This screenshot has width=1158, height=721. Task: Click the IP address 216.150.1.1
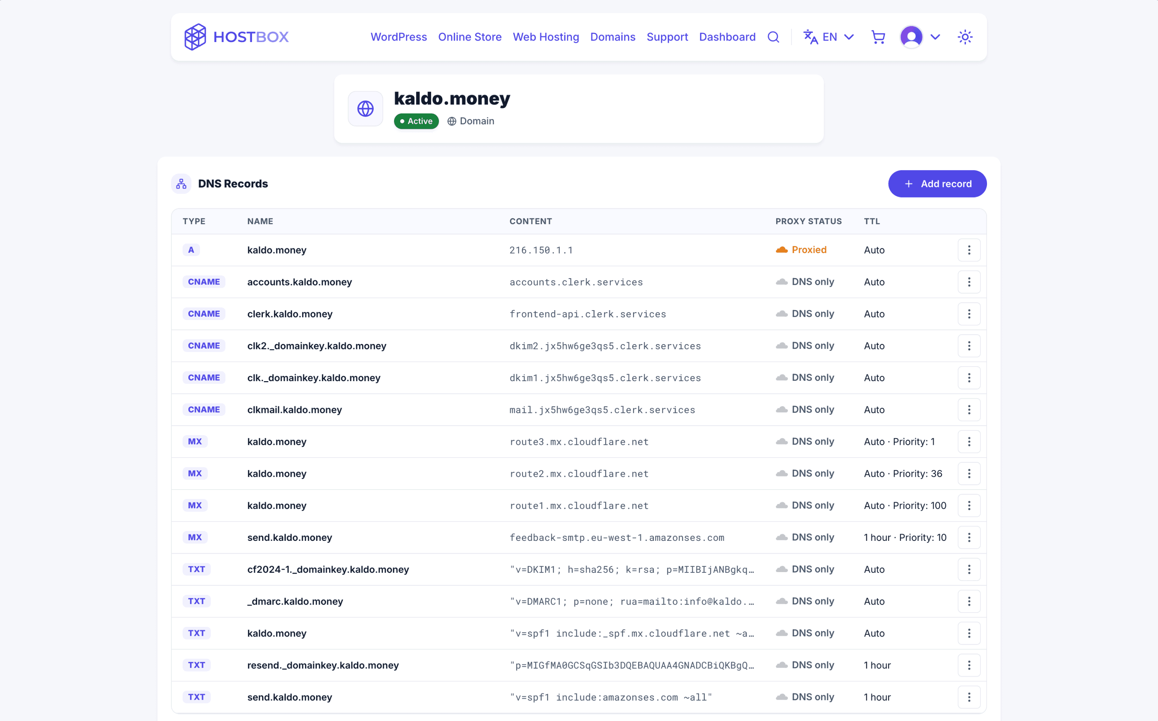point(541,250)
